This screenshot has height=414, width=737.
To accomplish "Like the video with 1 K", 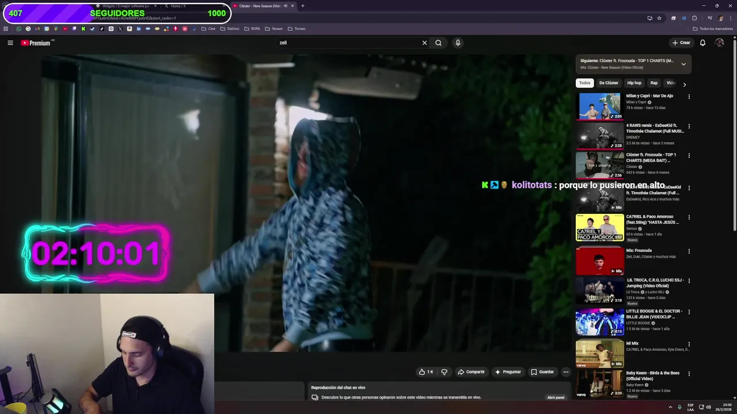I will coord(426,372).
